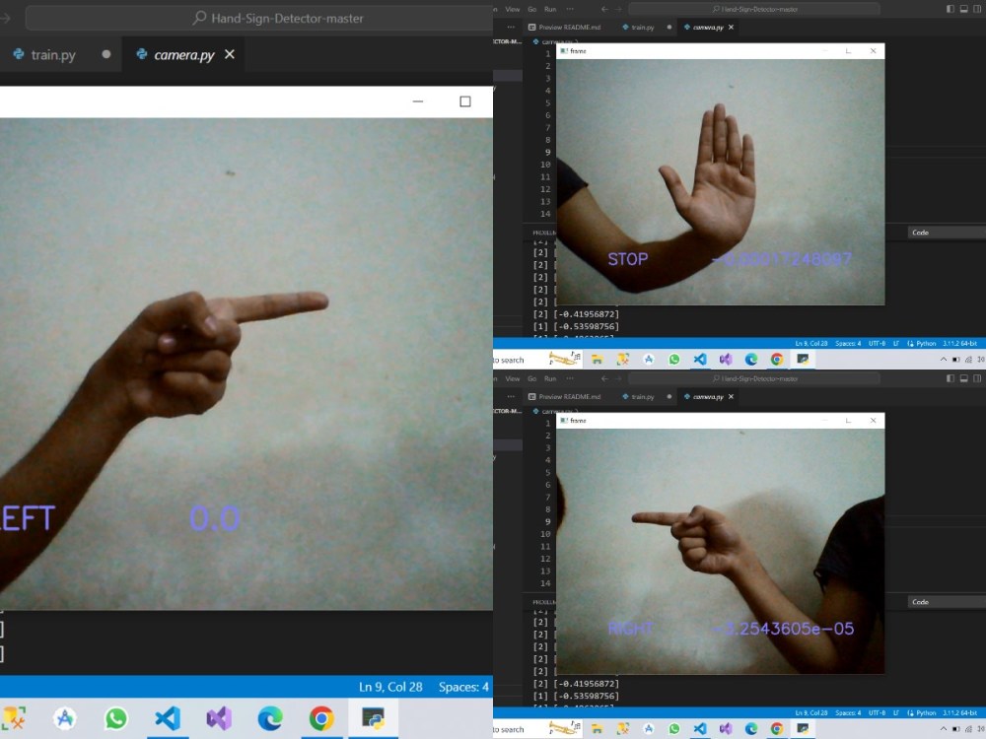Open Android Studio icon in bottom-right taskbar
Image resolution: width=986 pixels, height=739 pixels.
click(649, 729)
